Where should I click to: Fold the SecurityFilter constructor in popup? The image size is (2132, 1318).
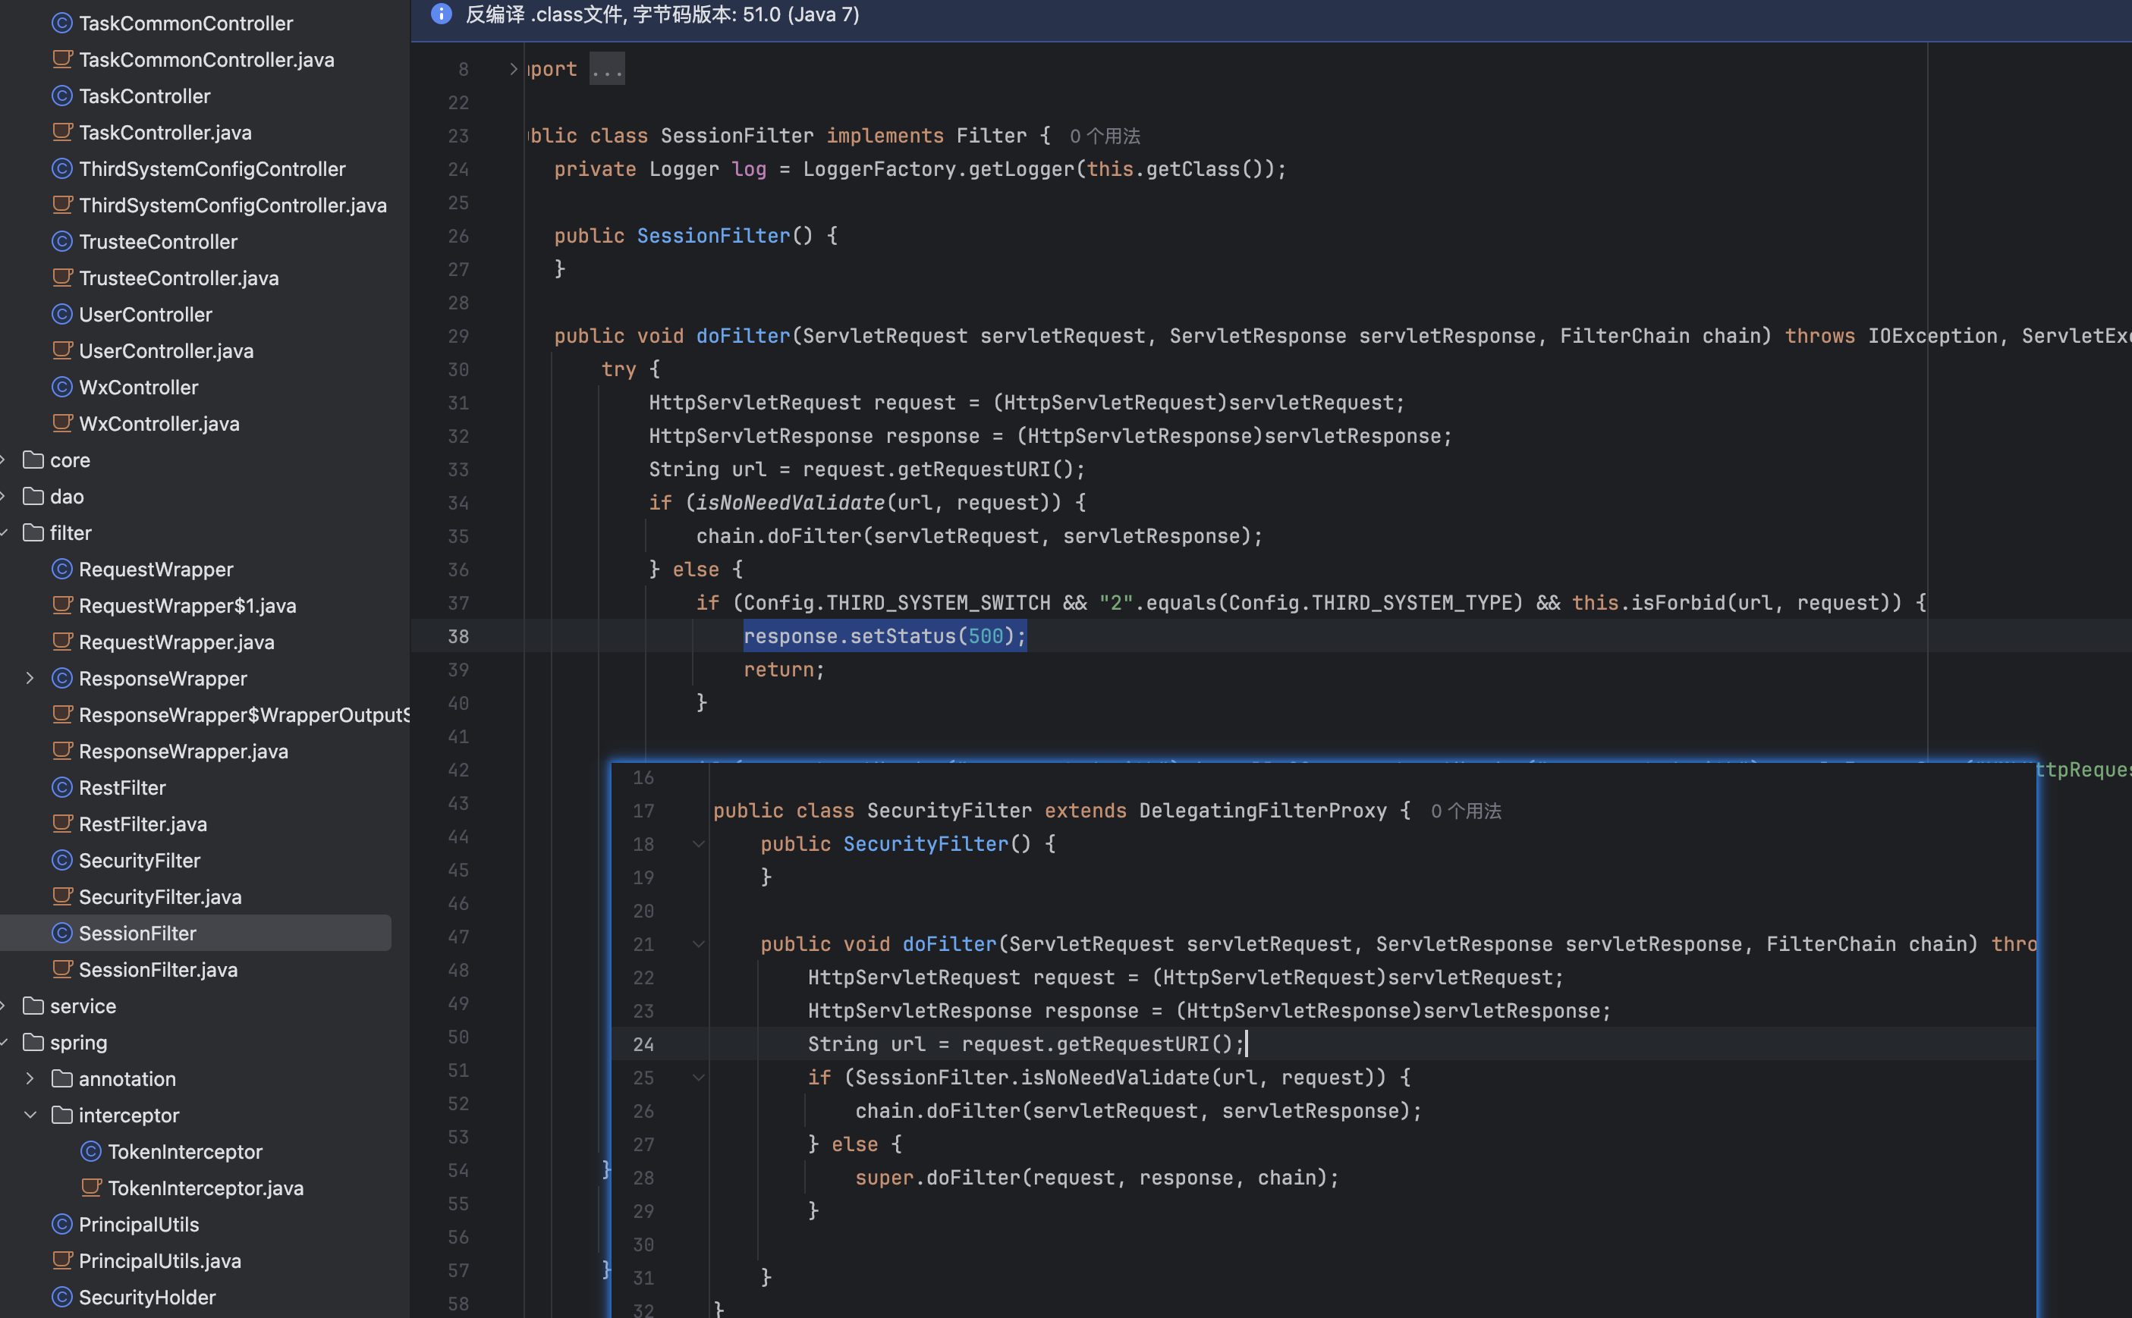tap(699, 844)
